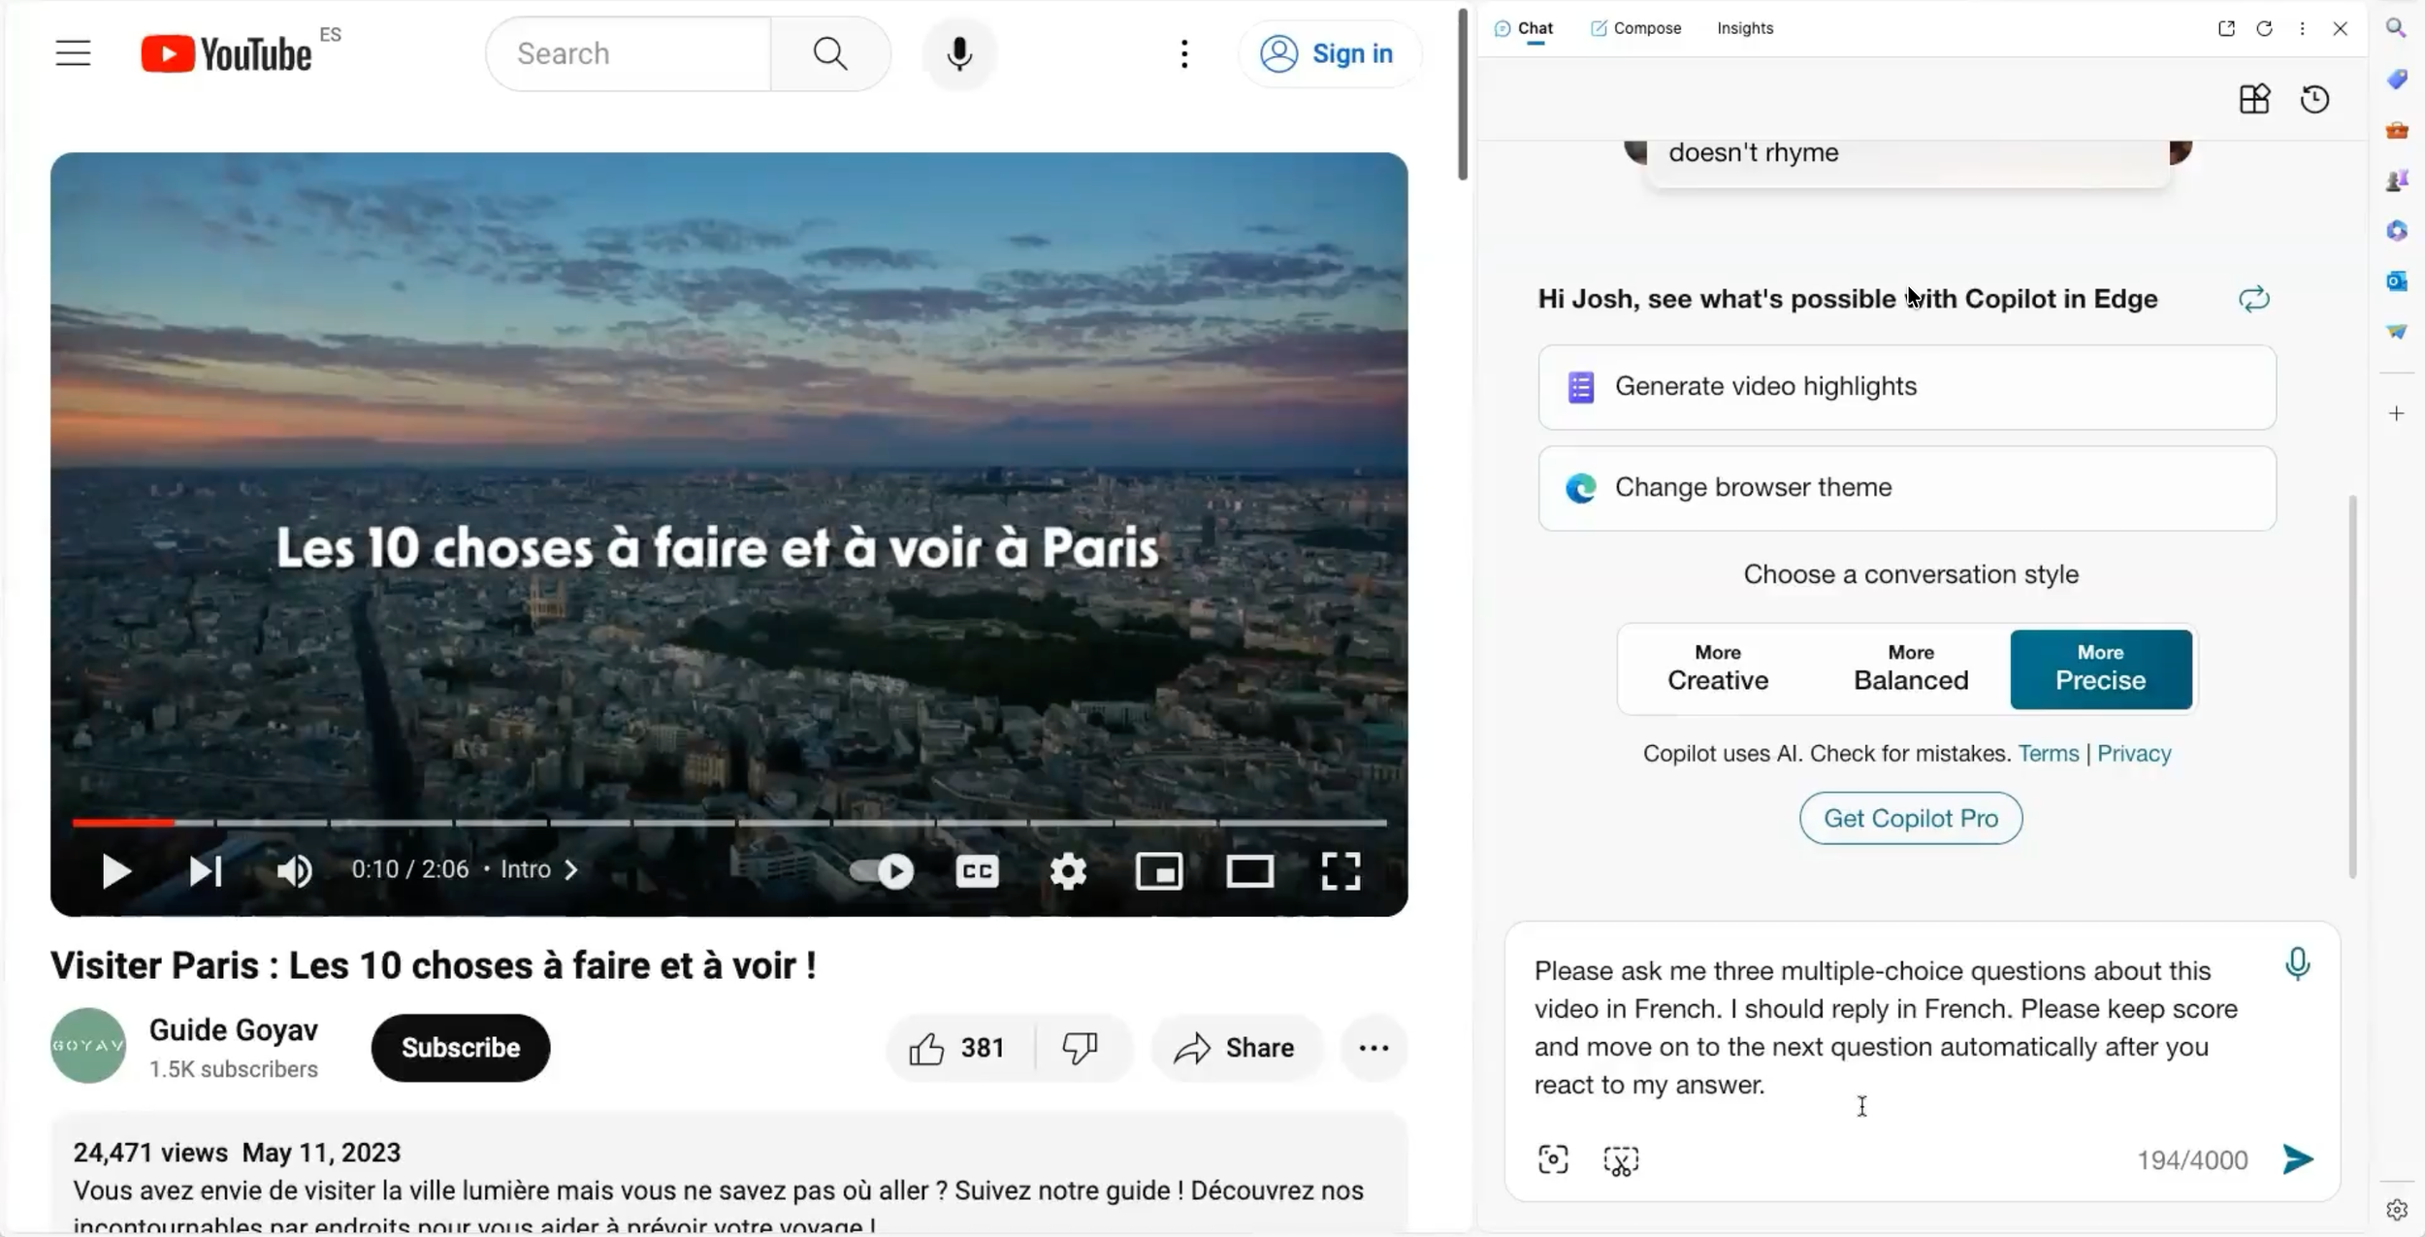Viewport: 2425px width, 1237px height.
Task: Refresh Copilot suggestions with cycle icon
Action: tap(2254, 299)
